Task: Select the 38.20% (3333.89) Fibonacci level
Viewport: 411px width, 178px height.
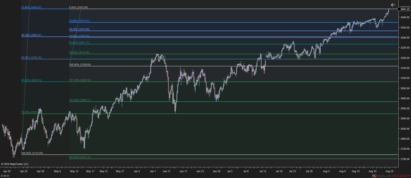Action: pyautogui.click(x=80, y=29)
